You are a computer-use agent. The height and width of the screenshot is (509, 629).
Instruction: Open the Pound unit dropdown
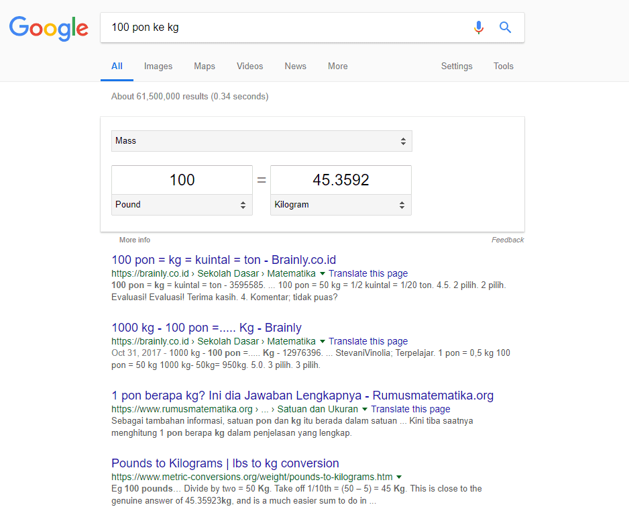(182, 205)
